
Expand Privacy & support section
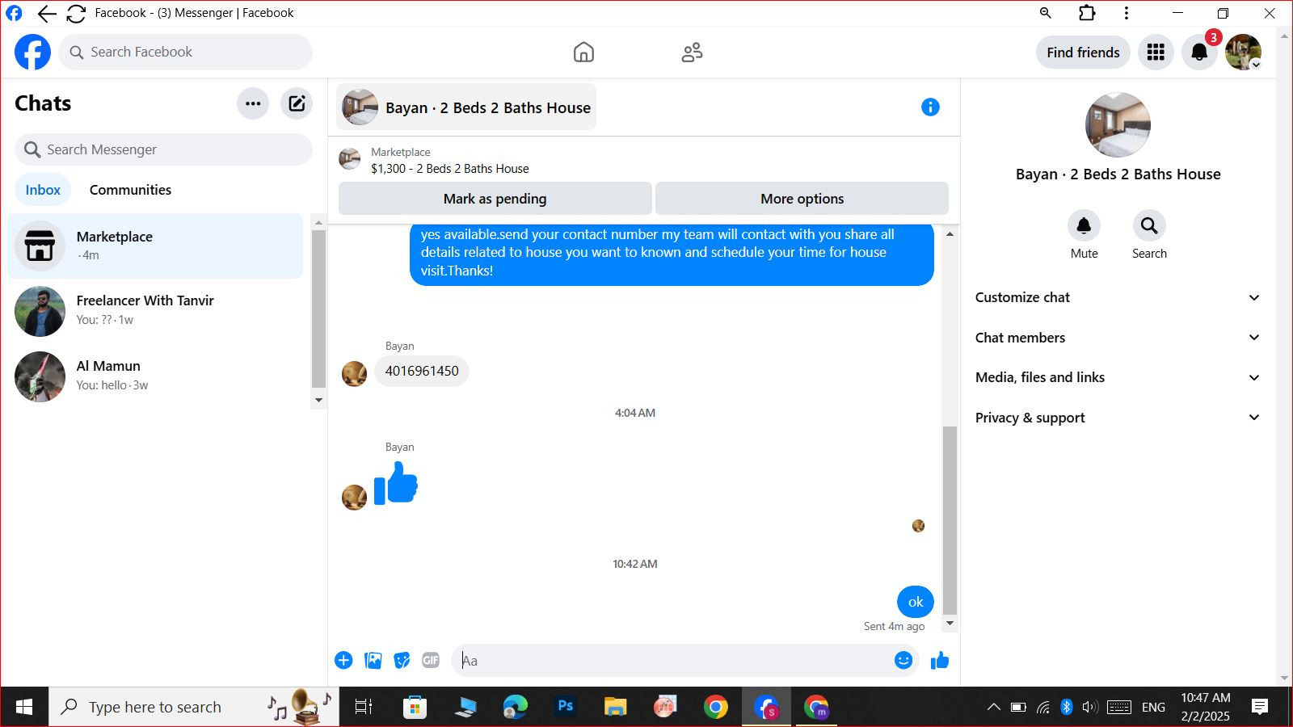[1118, 418]
